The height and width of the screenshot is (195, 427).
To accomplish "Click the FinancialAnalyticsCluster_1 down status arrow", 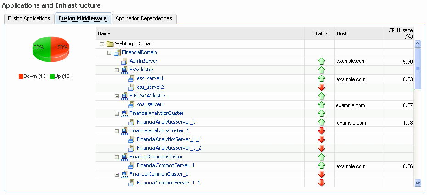I will (x=322, y=131).
